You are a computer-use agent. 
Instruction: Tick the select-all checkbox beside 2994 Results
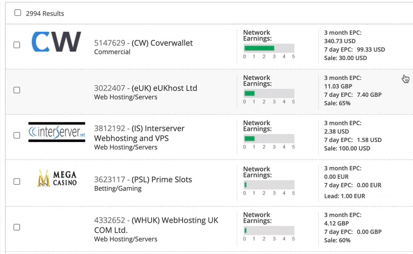(x=18, y=12)
